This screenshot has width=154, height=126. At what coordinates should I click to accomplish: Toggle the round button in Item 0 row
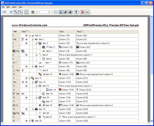pos(26,36)
